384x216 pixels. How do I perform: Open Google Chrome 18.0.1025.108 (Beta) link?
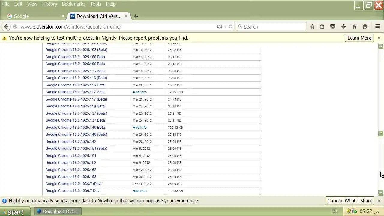point(76,50)
